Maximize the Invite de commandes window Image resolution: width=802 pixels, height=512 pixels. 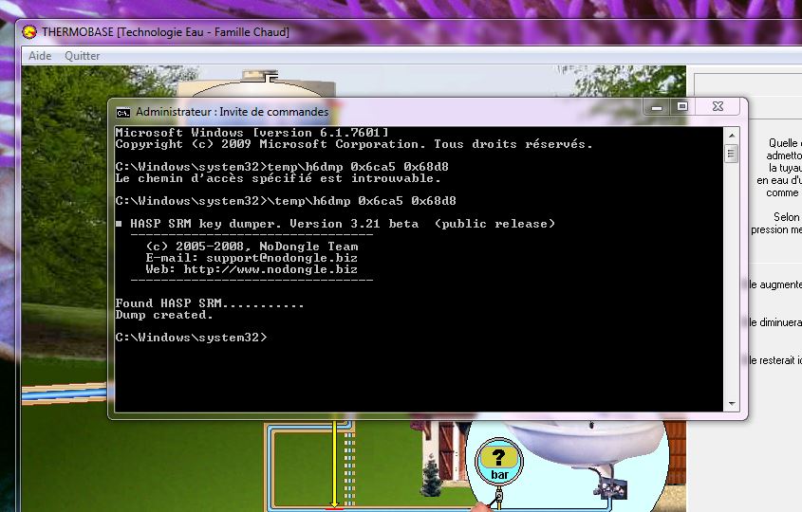tap(682, 106)
